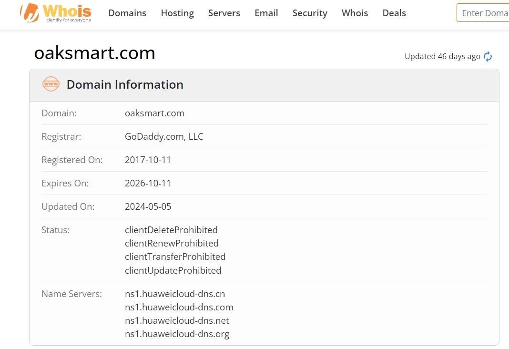This screenshot has width=509, height=349.
Task: Select the clientRenewProhibited status
Action: pos(172,244)
